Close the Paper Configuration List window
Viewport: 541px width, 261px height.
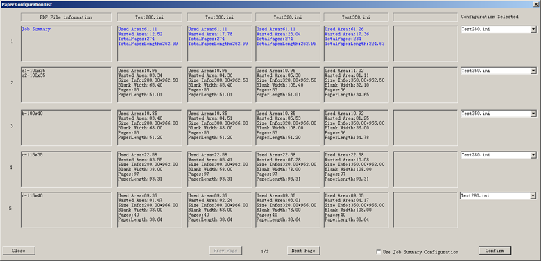pyautogui.click(x=537, y=4)
